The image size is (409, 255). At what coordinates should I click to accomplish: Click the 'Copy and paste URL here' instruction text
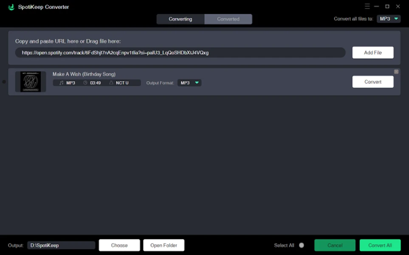tap(68, 41)
